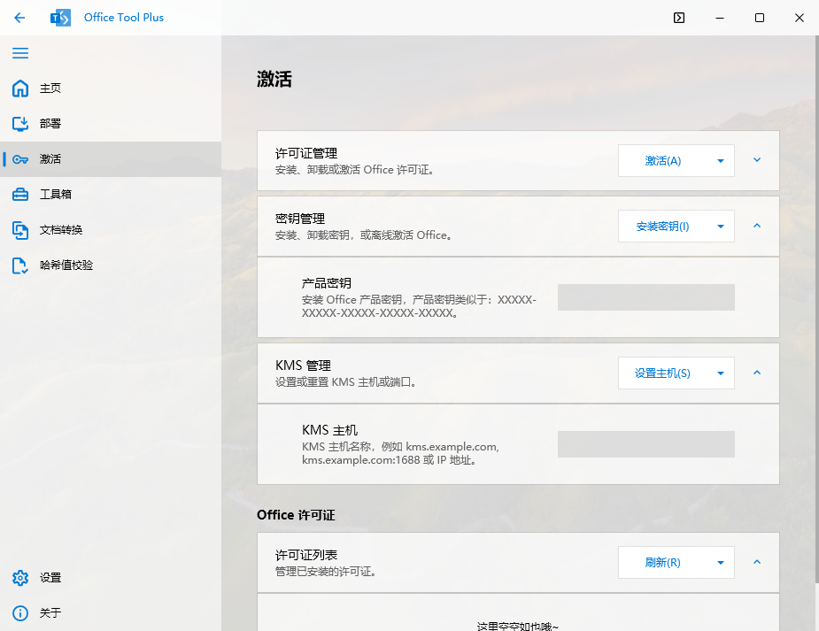The width and height of the screenshot is (819, 631).
Task: Click the vertical scrollbar on the right
Action: [816, 308]
